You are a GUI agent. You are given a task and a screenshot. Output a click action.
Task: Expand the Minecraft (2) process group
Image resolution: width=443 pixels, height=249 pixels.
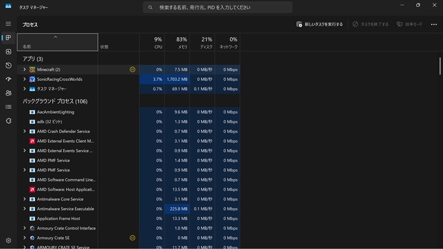pyautogui.click(x=24, y=70)
